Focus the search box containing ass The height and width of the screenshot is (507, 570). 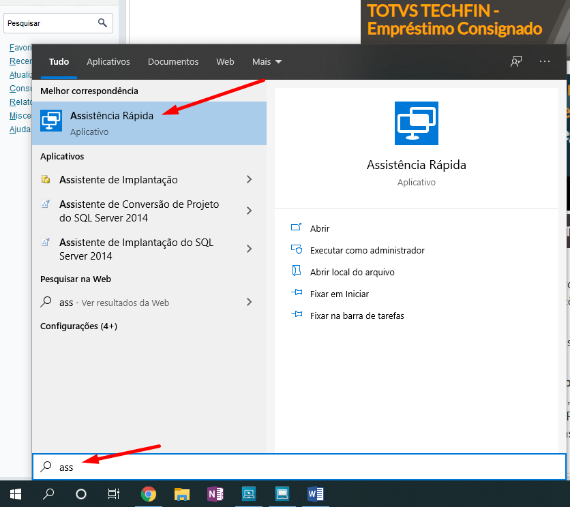click(x=299, y=467)
